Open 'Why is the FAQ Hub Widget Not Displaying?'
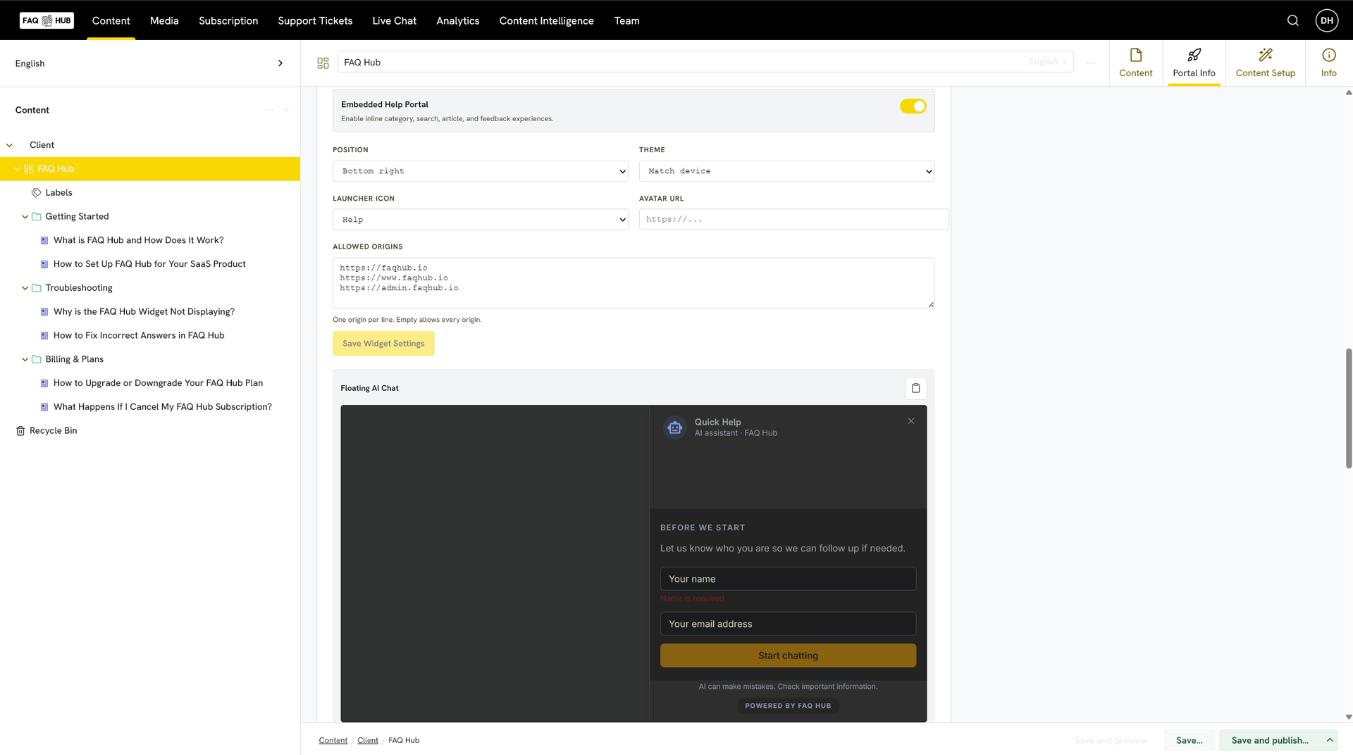 [144, 312]
